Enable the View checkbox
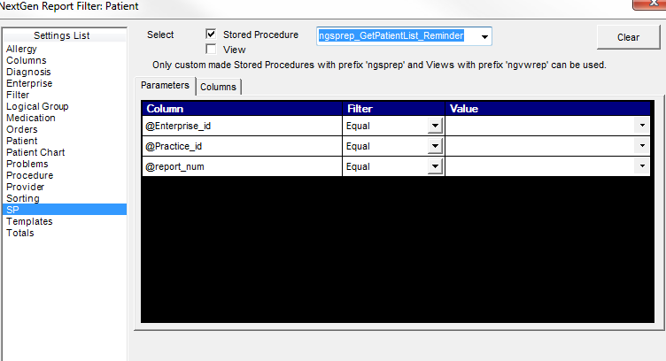 click(211, 50)
